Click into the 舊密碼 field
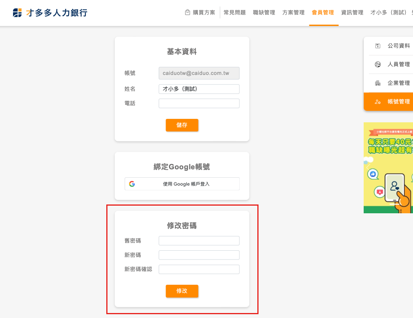This screenshot has width=413, height=318. click(x=199, y=241)
